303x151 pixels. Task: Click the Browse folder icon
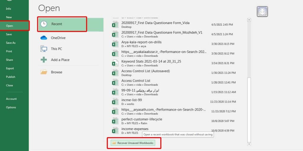pyautogui.click(x=44, y=72)
